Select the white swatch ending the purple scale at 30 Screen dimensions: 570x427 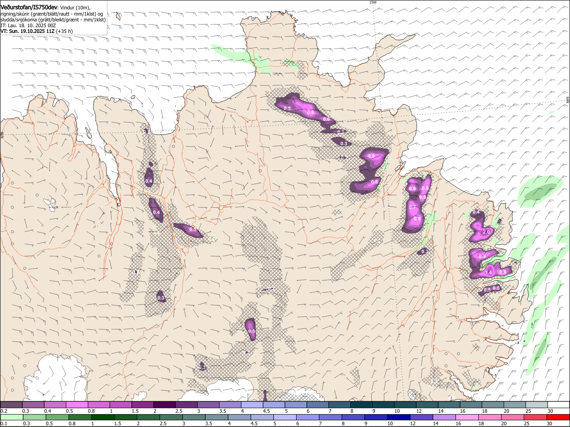coord(558,405)
